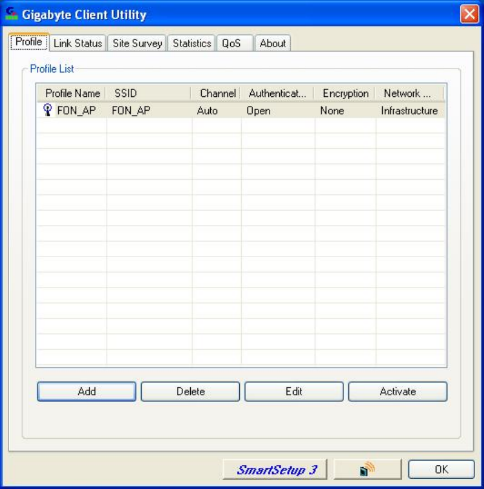
Task: Click the Delete profile button
Action: [190, 392]
